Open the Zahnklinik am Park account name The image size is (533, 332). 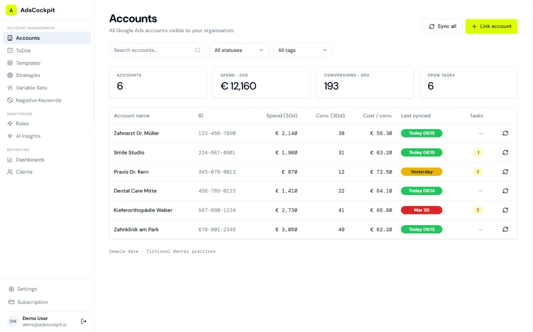coord(136,230)
